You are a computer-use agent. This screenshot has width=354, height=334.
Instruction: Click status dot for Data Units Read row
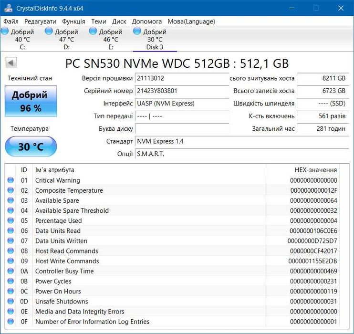[x=10, y=230]
